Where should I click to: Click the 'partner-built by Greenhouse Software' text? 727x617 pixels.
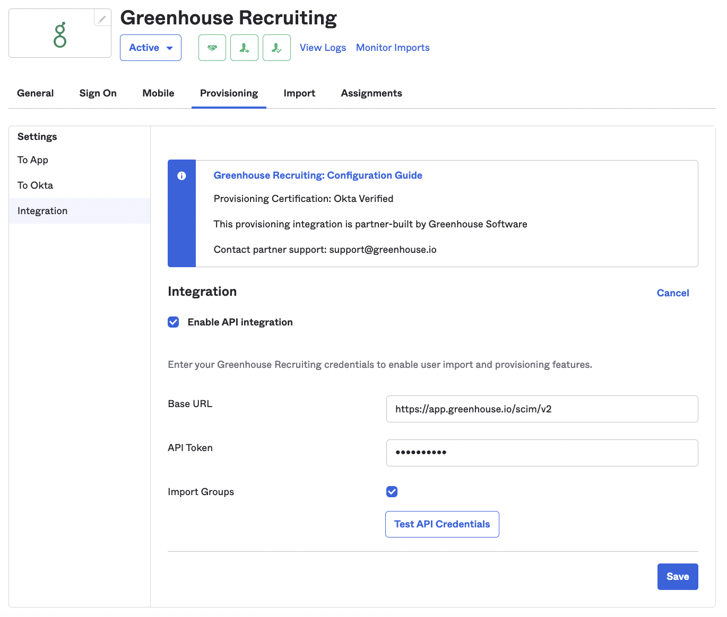pyautogui.click(x=441, y=224)
